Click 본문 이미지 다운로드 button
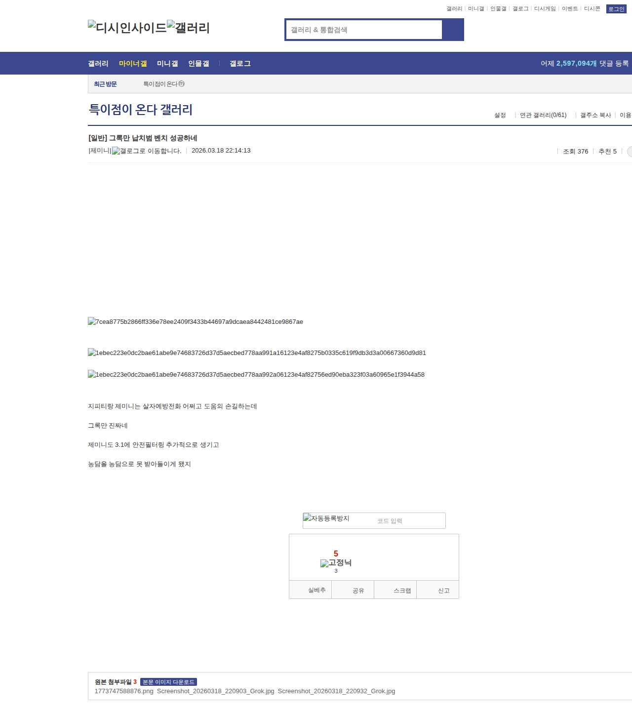 tap(168, 682)
